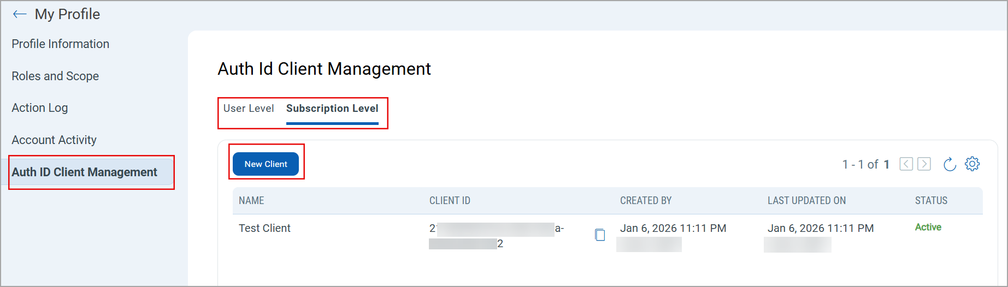
Task: Select Auth ID Client Management in sidebar
Action: pyautogui.click(x=85, y=172)
